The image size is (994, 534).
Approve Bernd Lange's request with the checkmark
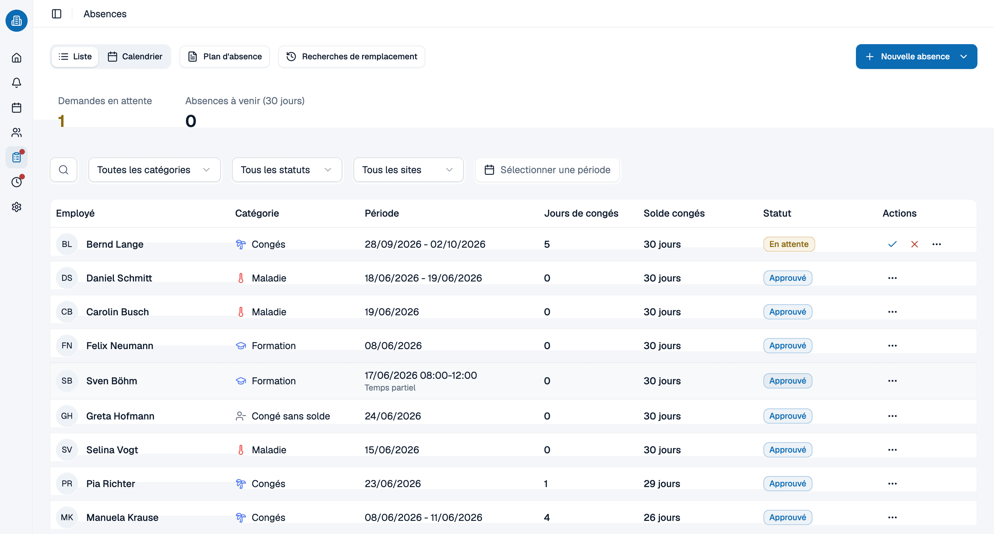coord(893,244)
